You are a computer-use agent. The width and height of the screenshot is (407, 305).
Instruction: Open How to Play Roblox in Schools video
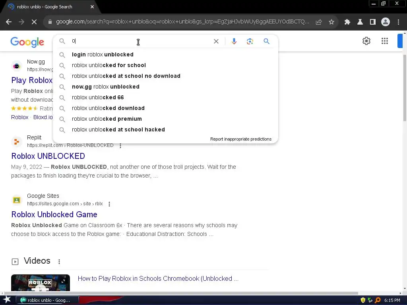(158, 278)
